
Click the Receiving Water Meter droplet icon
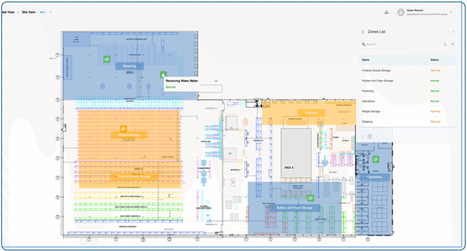point(163,75)
